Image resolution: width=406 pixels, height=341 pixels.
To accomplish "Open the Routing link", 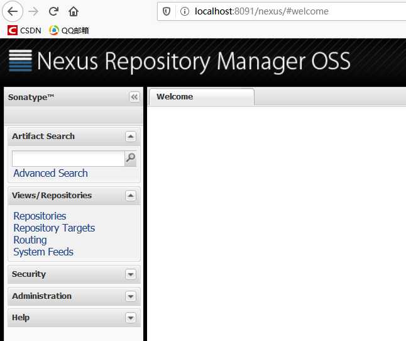I will pyautogui.click(x=30, y=240).
